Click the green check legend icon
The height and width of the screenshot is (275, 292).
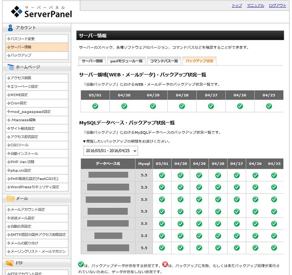pos(81,264)
